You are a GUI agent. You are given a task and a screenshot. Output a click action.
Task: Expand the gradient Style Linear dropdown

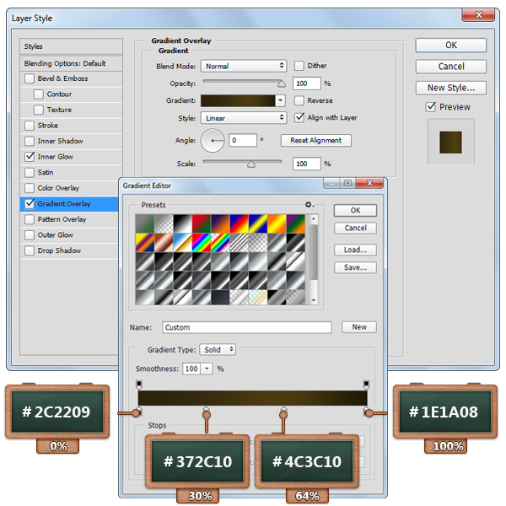(245, 118)
